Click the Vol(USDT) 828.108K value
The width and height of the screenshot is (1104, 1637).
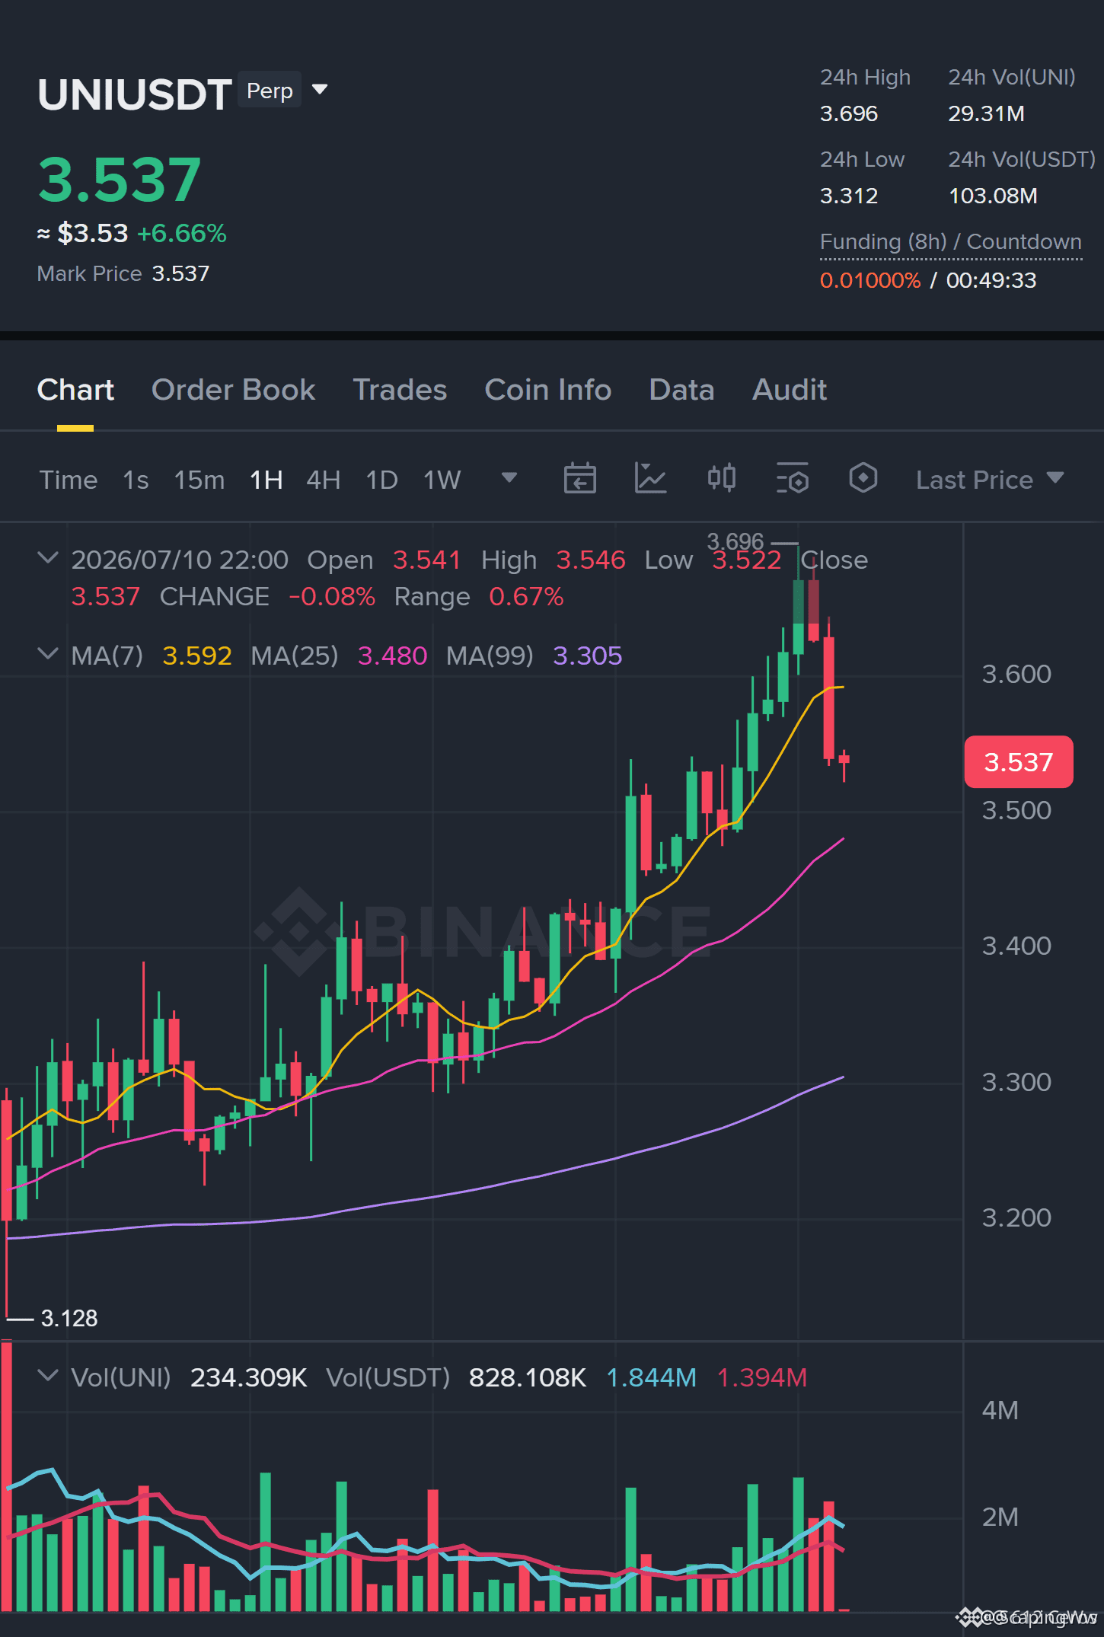528,1377
